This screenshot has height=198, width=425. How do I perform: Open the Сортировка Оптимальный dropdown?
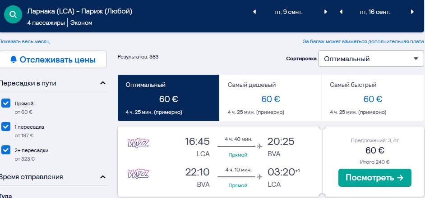pos(371,58)
